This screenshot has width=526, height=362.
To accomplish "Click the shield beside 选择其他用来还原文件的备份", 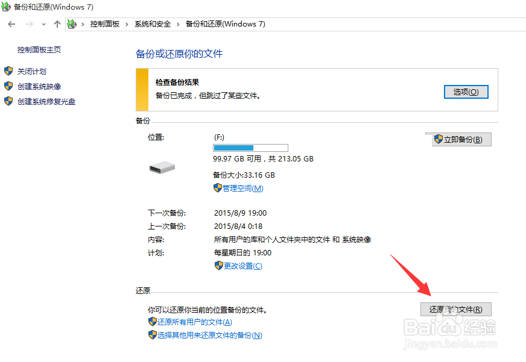I will click(153, 334).
